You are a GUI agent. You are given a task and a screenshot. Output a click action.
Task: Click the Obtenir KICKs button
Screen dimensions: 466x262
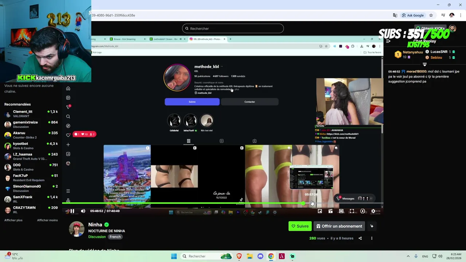click(430, 28)
